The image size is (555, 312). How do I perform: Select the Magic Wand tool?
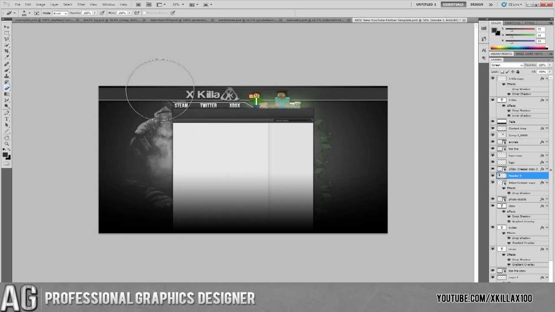tap(7, 45)
